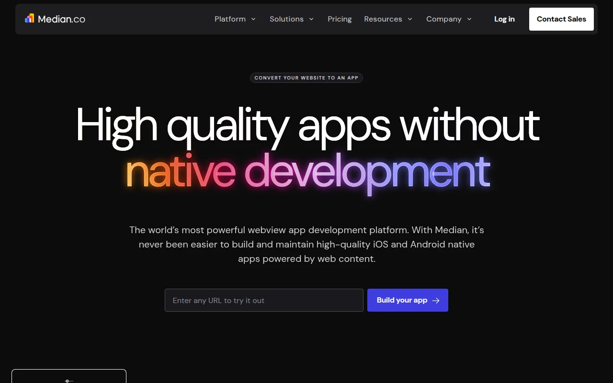Click the Log in link
The width and height of the screenshot is (613, 383).
coord(504,19)
